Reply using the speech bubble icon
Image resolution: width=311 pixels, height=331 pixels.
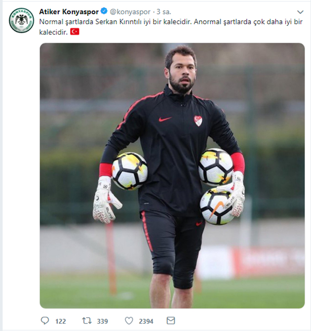click(x=45, y=321)
